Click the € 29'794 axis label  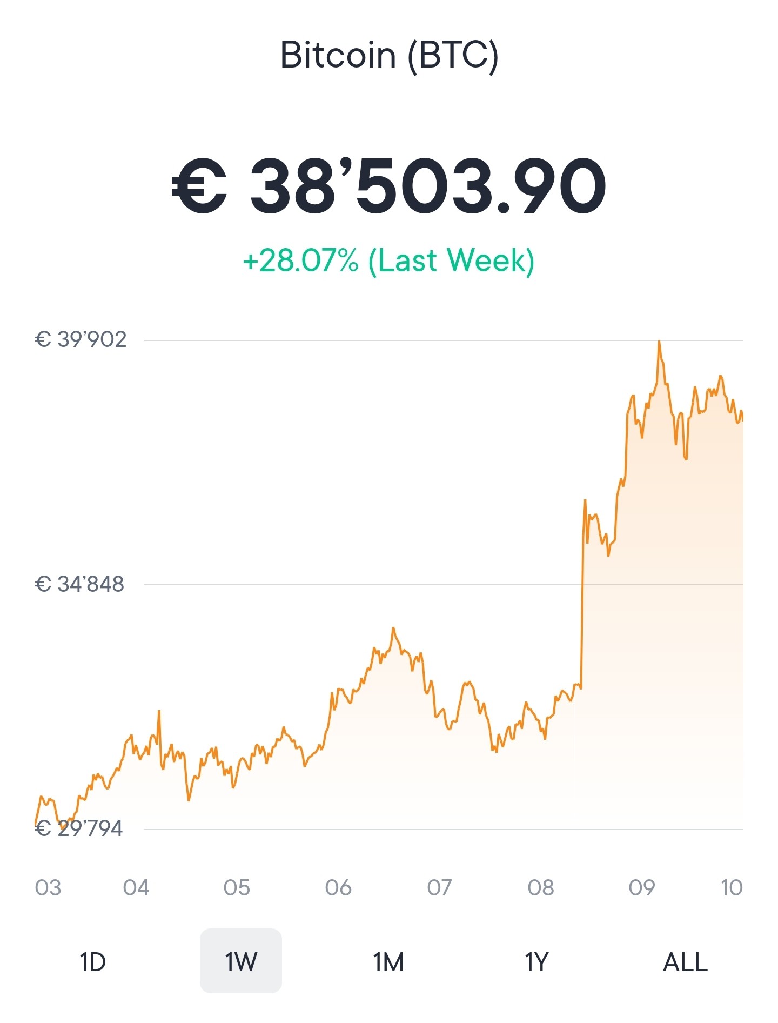[79, 828]
